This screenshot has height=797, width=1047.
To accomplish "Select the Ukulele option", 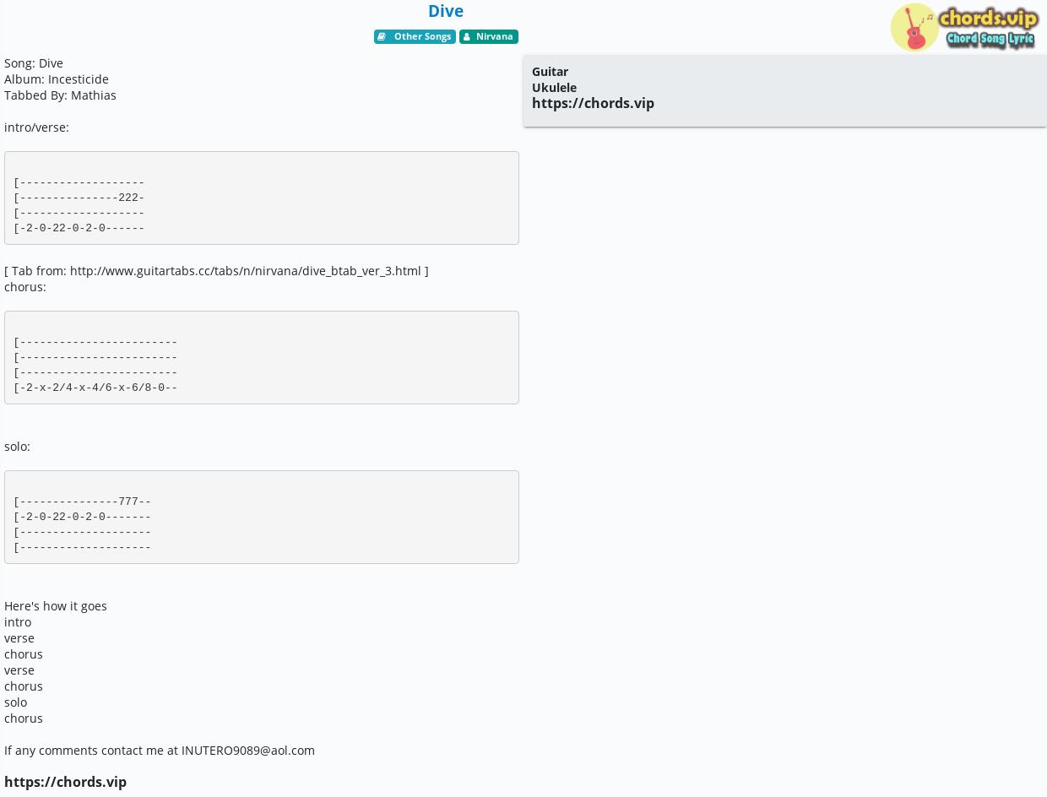I will [x=554, y=88].
